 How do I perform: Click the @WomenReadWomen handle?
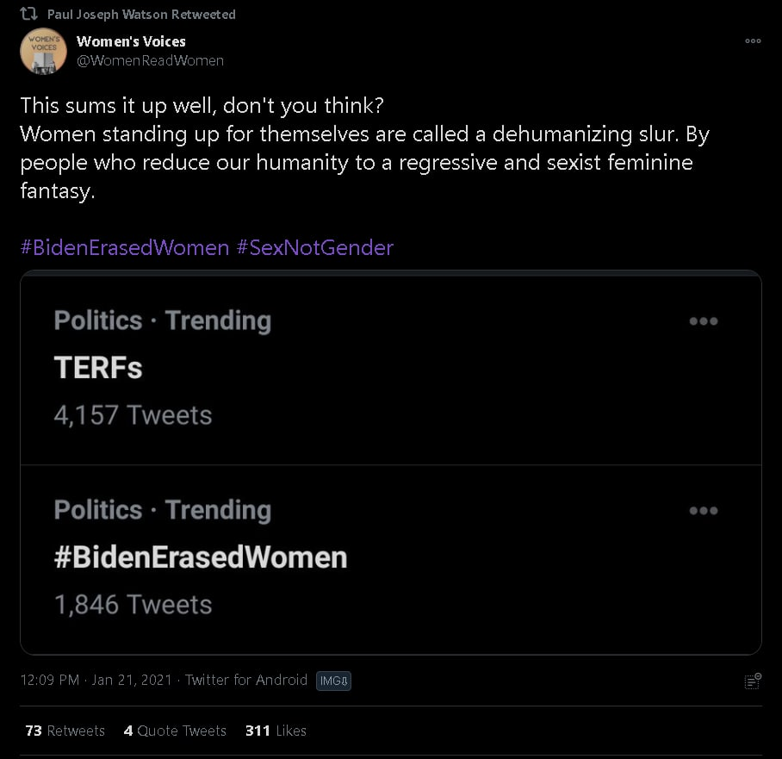pos(150,60)
